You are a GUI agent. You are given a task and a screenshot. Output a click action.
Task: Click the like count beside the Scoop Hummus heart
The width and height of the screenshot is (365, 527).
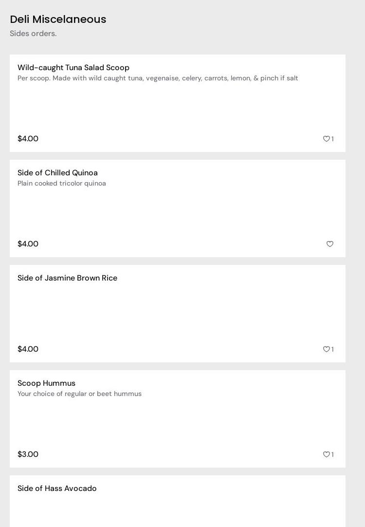click(x=333, y=454)
